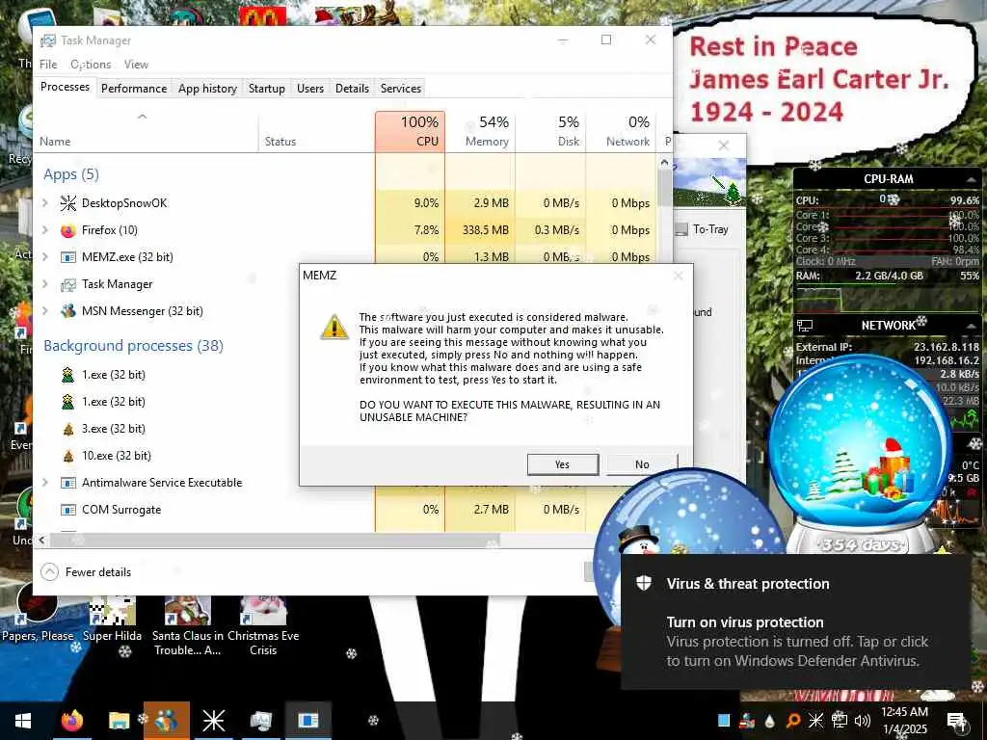Click the warning triangle icon in the MEMZ dialog
This screenshot has height=740, width=987.
[x=334, y=328]
